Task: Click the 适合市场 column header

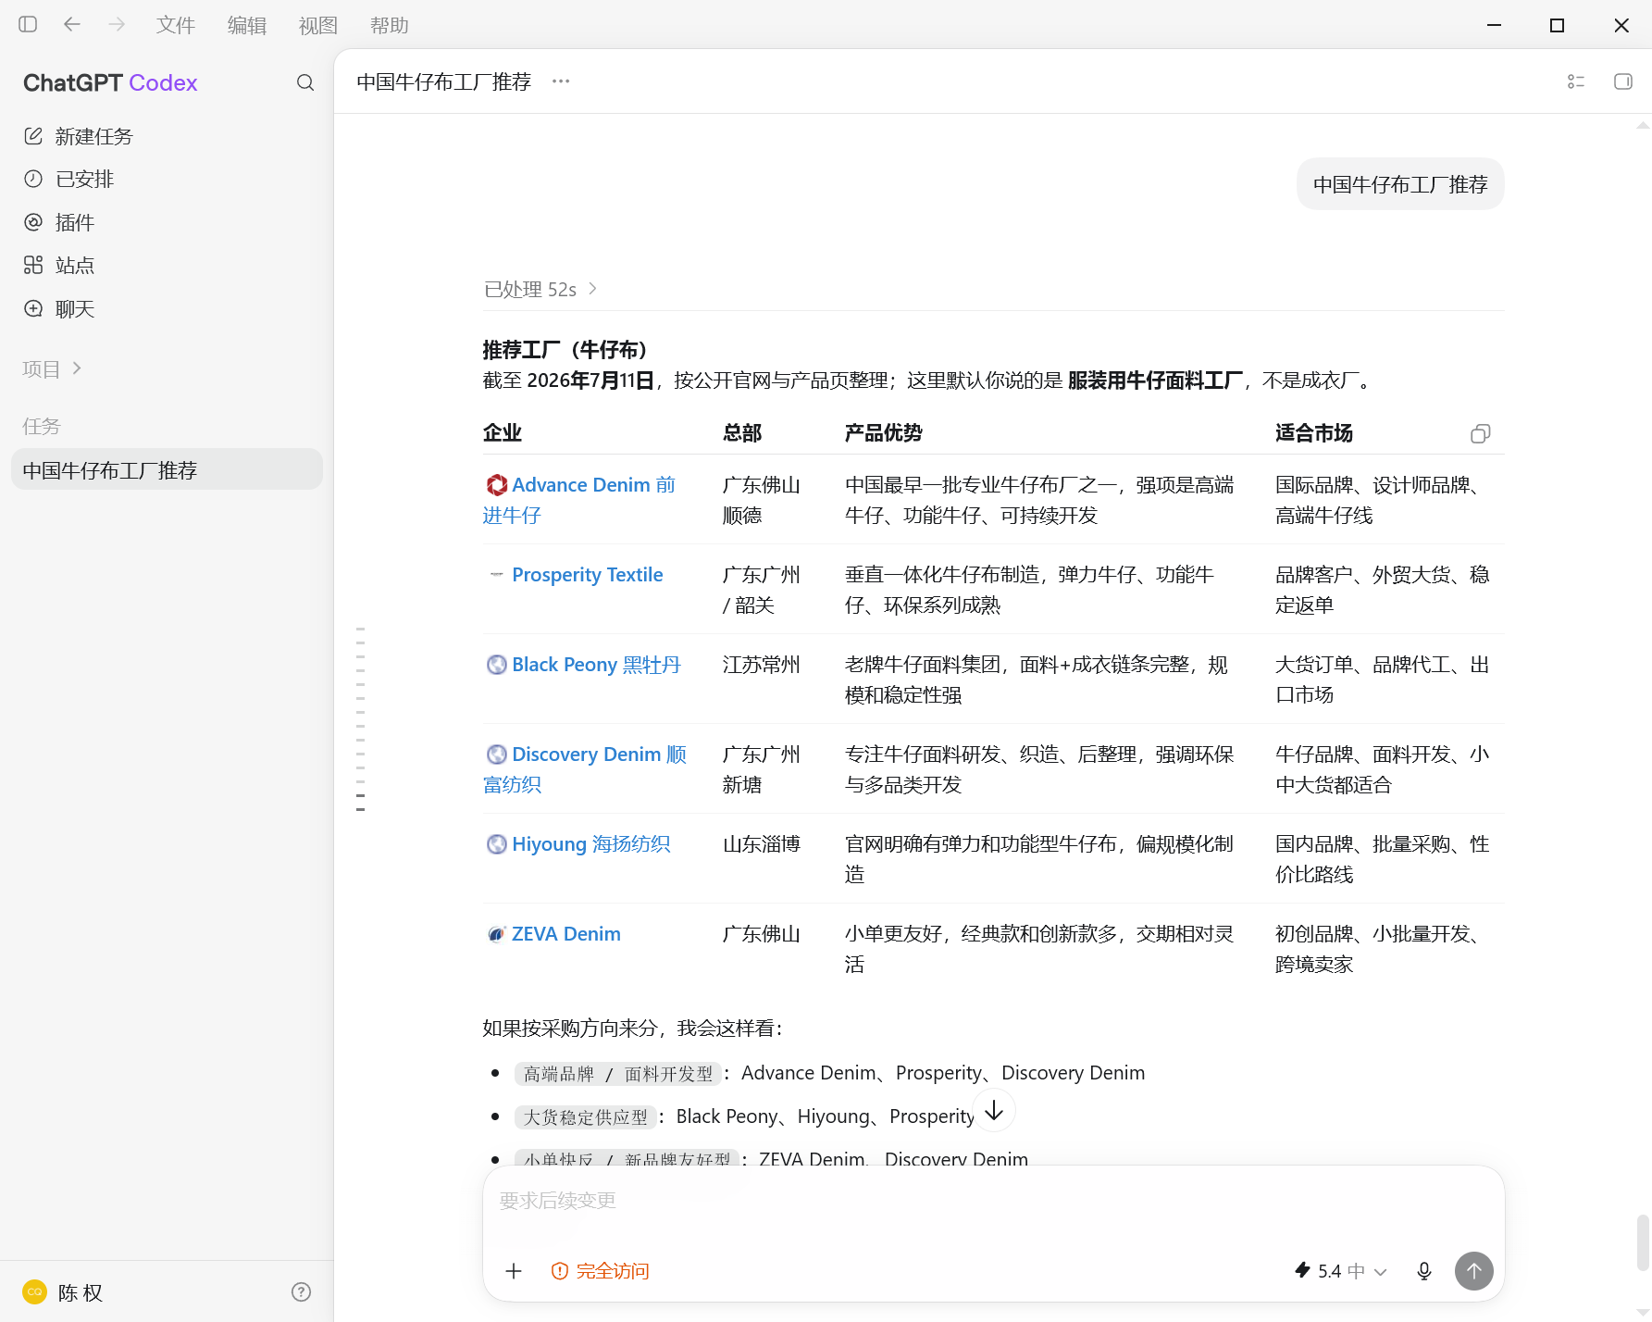Action: pyautogui.click(x=1313, y=433)
